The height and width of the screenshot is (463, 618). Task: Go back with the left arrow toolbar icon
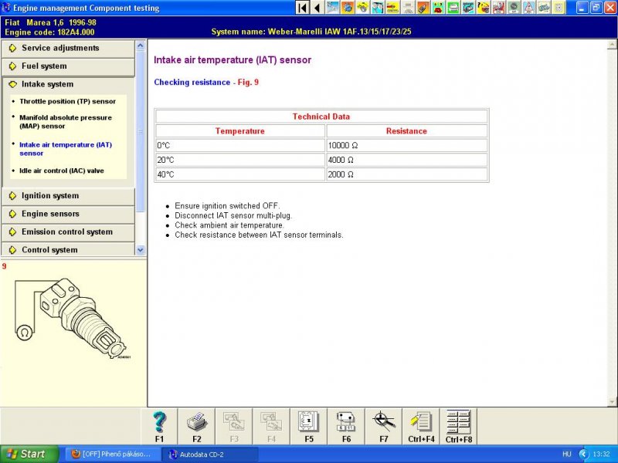pos(317,8)
